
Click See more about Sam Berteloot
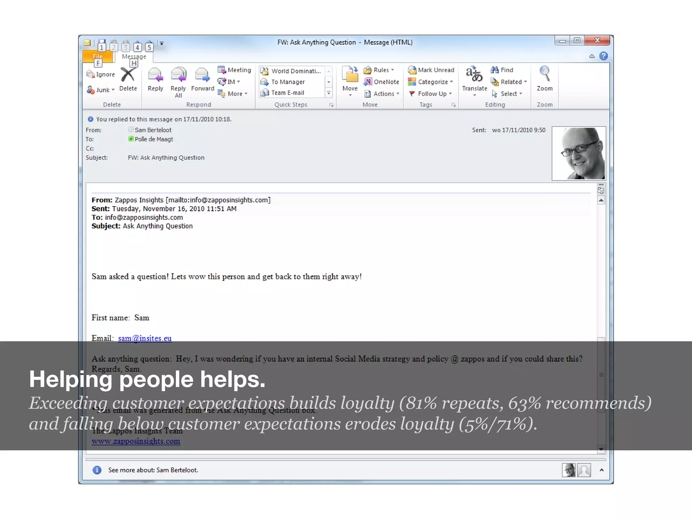153,470
